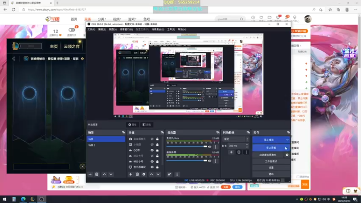
Task: Open the 分类 dropdown on Douyu's navigation
Action: [102, 19]
